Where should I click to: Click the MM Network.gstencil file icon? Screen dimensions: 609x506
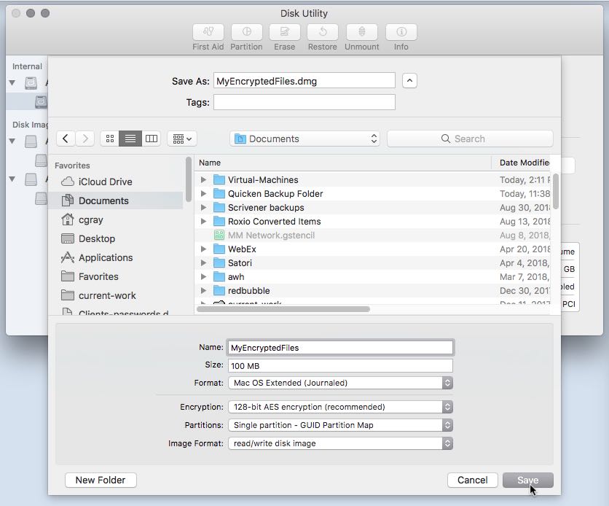pyautogui.click(x=219, y=235)
